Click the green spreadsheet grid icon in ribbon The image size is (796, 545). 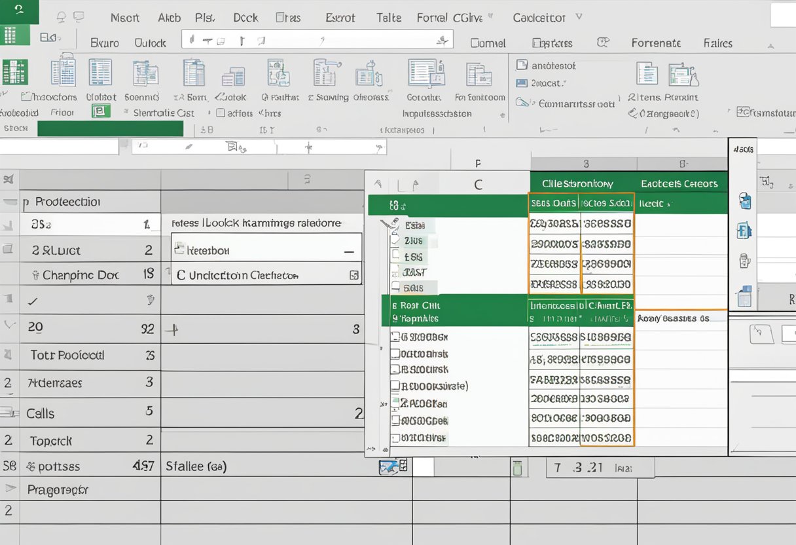(14, 72)
